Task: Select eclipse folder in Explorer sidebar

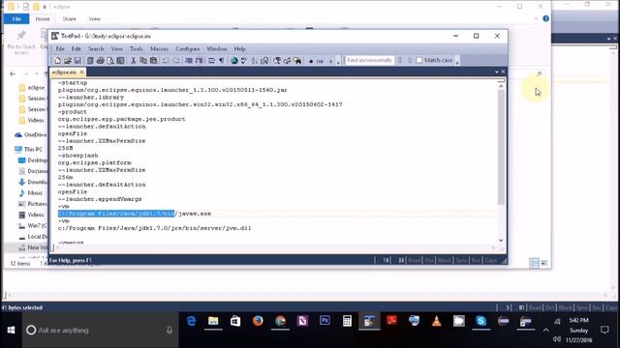Action: point(32,88)
